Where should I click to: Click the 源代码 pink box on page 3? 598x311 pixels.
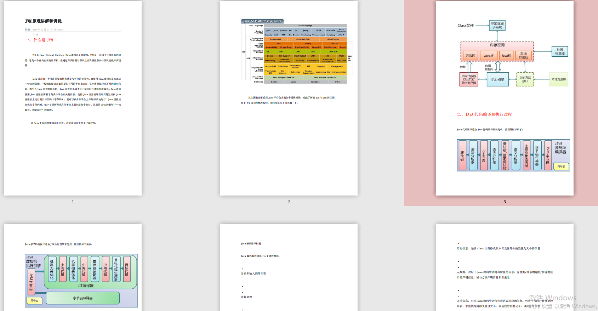[462, 155]
